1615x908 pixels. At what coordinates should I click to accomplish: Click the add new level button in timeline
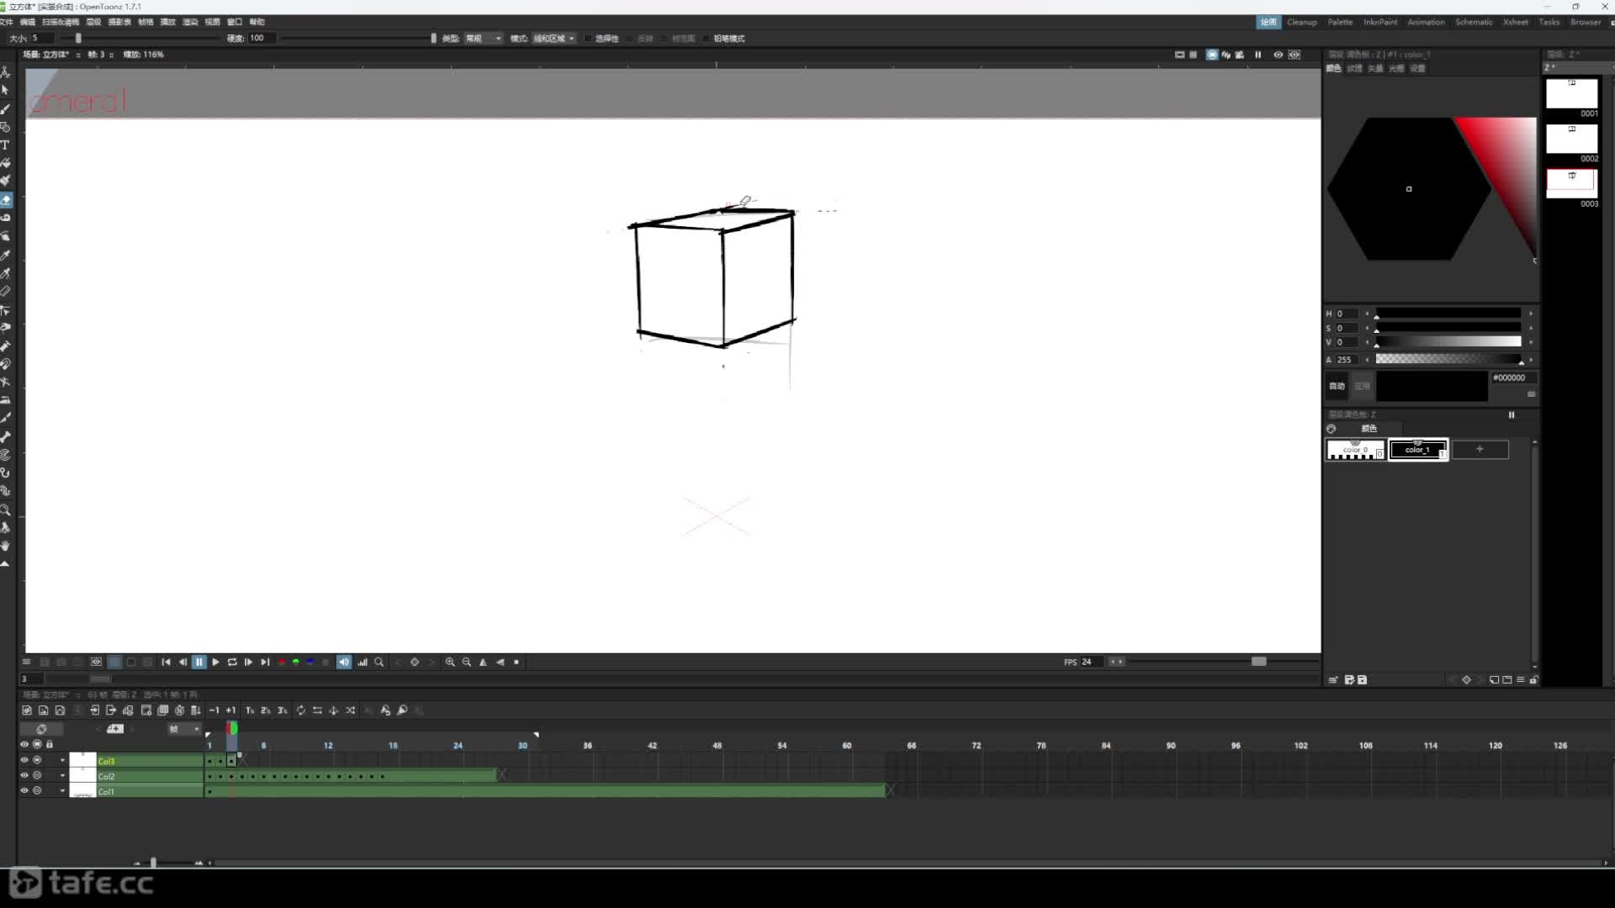[x=115, y=729]
